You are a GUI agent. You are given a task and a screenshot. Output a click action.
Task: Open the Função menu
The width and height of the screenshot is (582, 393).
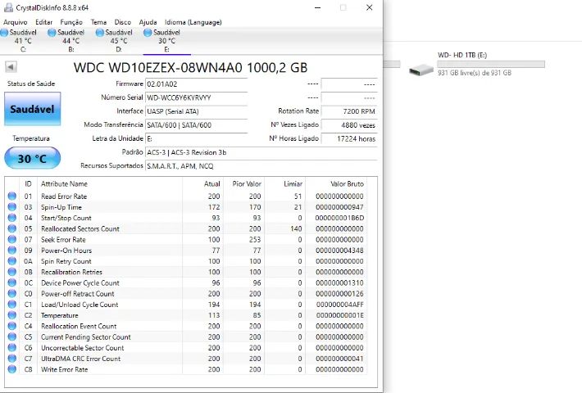(71, 22)
